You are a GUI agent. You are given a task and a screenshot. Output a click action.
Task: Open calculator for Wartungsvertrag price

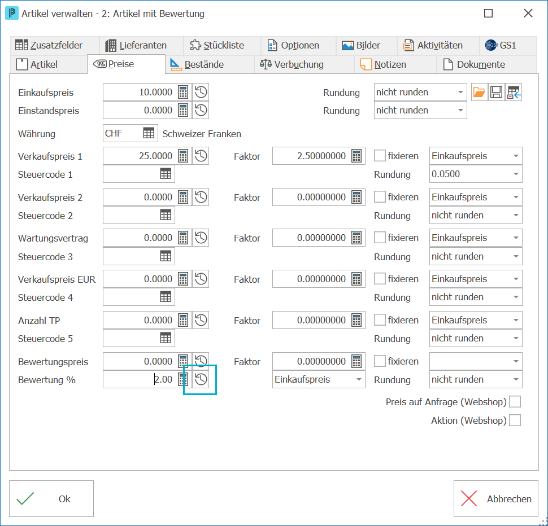pyautogui.click(x=183, y=238)
